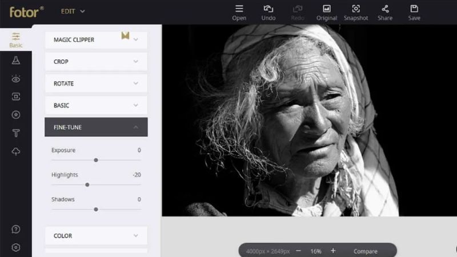Image resolution: width=457 pixels, height=257 pixels.
Task: Take a Snapshot from the top toolbar
Action: tap(356, 12)
